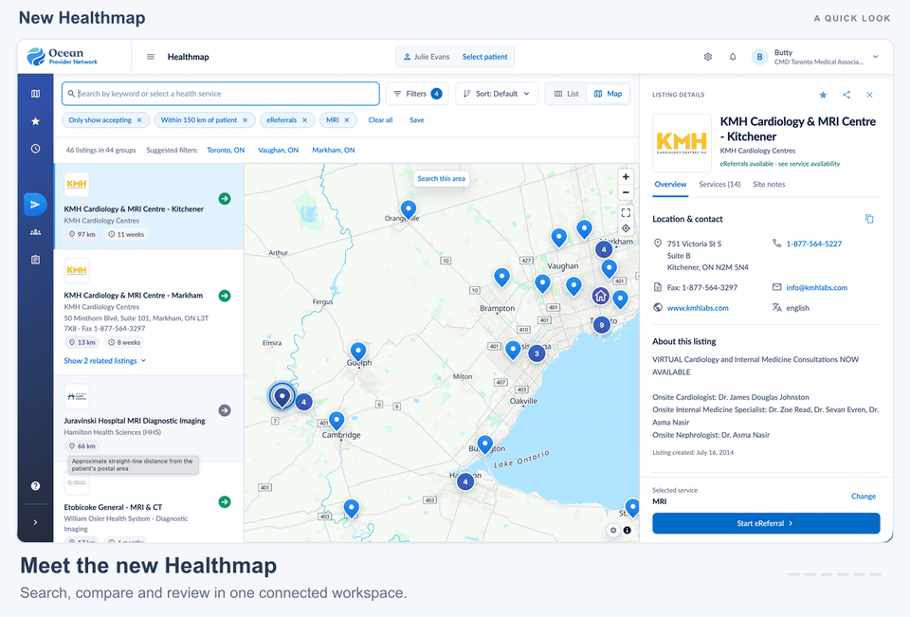This screenshot has height=617, width=910.
Task: Click the Orangeville map pin
Action: (x=409, y=209)
